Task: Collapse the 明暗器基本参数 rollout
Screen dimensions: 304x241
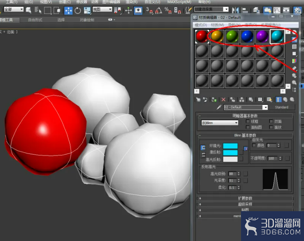Action: (x=245, y=116)
